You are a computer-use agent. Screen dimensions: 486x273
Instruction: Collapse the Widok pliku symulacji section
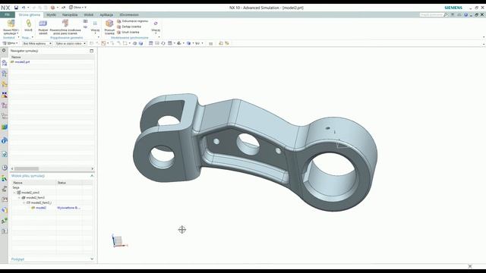tap(92, 176)
